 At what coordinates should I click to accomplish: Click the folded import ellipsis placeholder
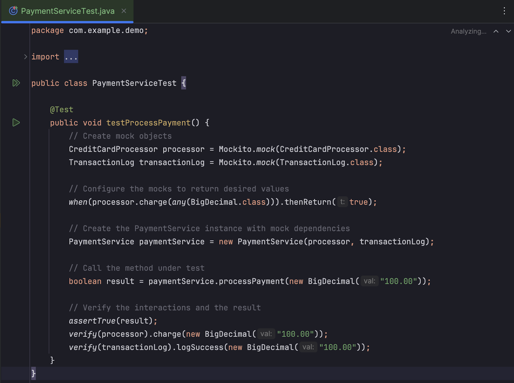(71, 57)
